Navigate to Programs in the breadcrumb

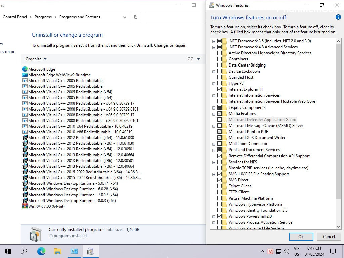pyautogui.click(x=43, y=17)
